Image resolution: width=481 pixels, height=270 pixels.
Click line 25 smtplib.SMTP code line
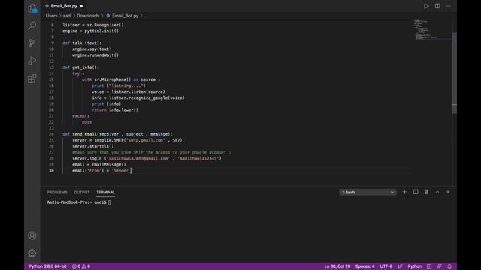tap(127, 140)
